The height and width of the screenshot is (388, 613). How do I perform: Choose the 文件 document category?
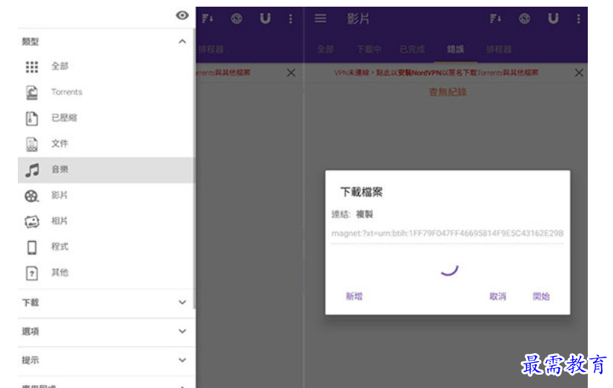[105, 144]
